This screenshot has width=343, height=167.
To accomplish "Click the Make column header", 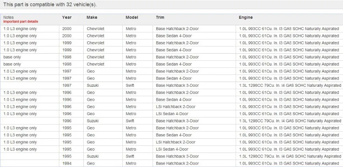I will [92, 17].
